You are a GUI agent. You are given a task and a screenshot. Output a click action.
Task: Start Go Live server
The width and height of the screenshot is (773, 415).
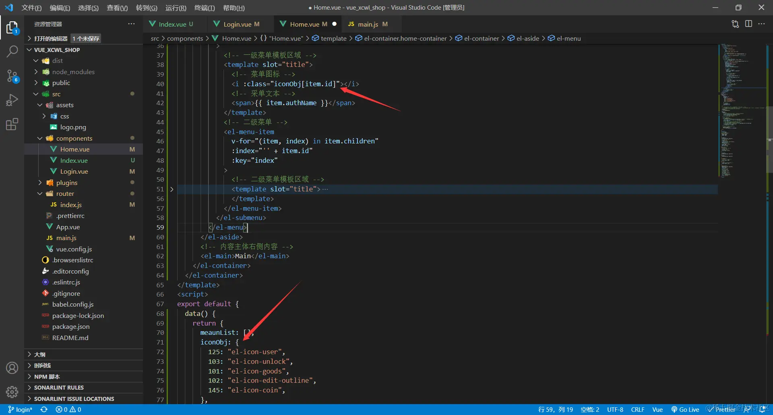(x=685, y=409)
